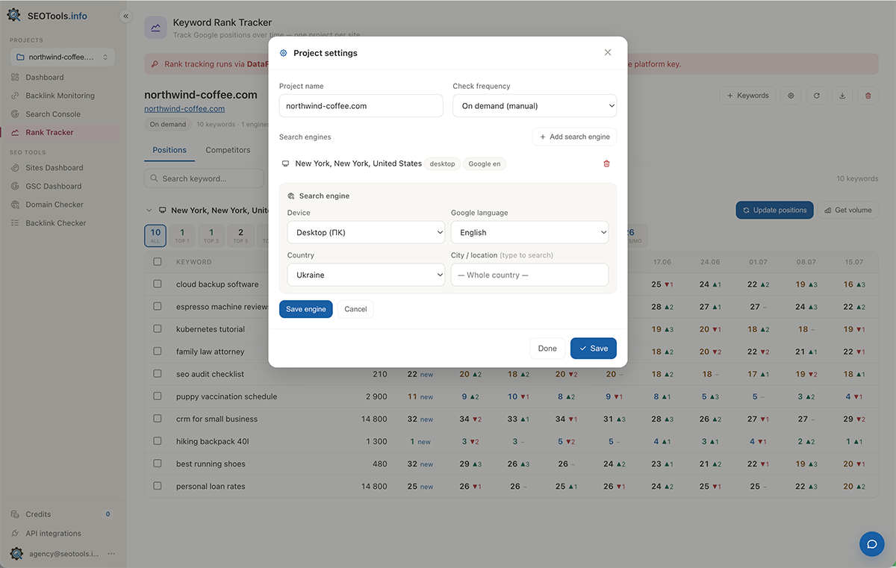Toggle the select-all checkbox in the Keyword header
This screenshot has width=896, height=568.
pos(158,262)
